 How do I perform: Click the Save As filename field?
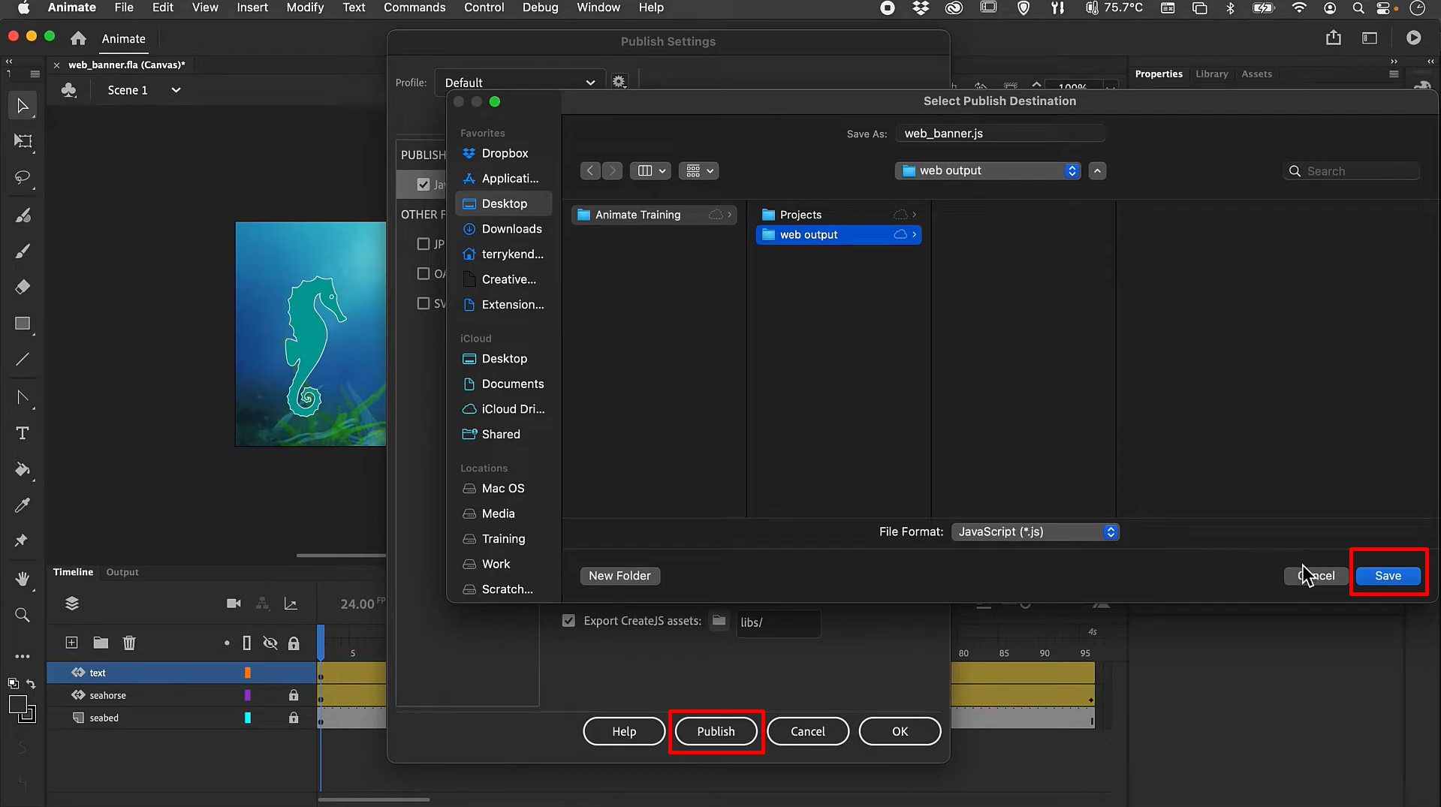point(999,133)
